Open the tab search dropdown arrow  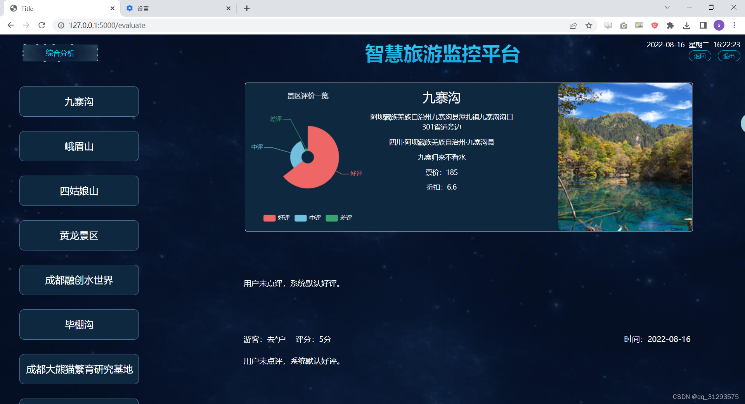[667, 7]
